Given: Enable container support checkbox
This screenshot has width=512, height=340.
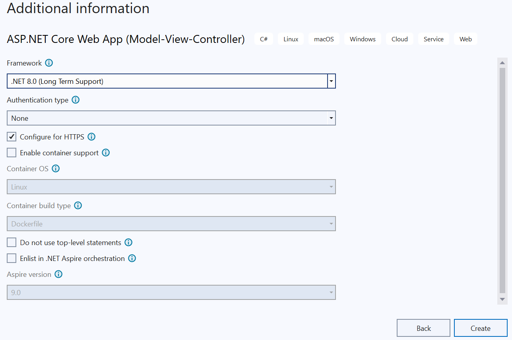Looking at the screenshot, I should click(12, 153).
